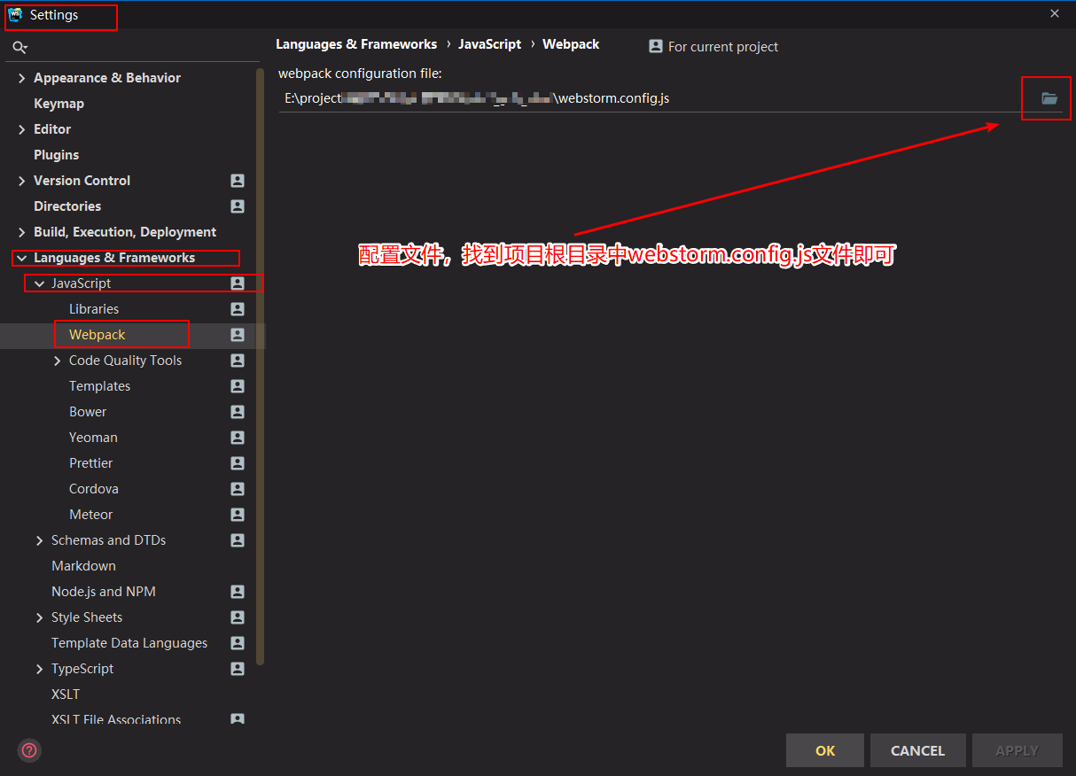Viewport: 1076px width, 776px height.
Task: Click the Languages & Frameworks breadcrumb
Action: (356, 43)
